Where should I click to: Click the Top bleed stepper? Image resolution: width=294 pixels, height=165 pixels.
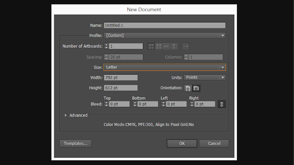(106, 104)
